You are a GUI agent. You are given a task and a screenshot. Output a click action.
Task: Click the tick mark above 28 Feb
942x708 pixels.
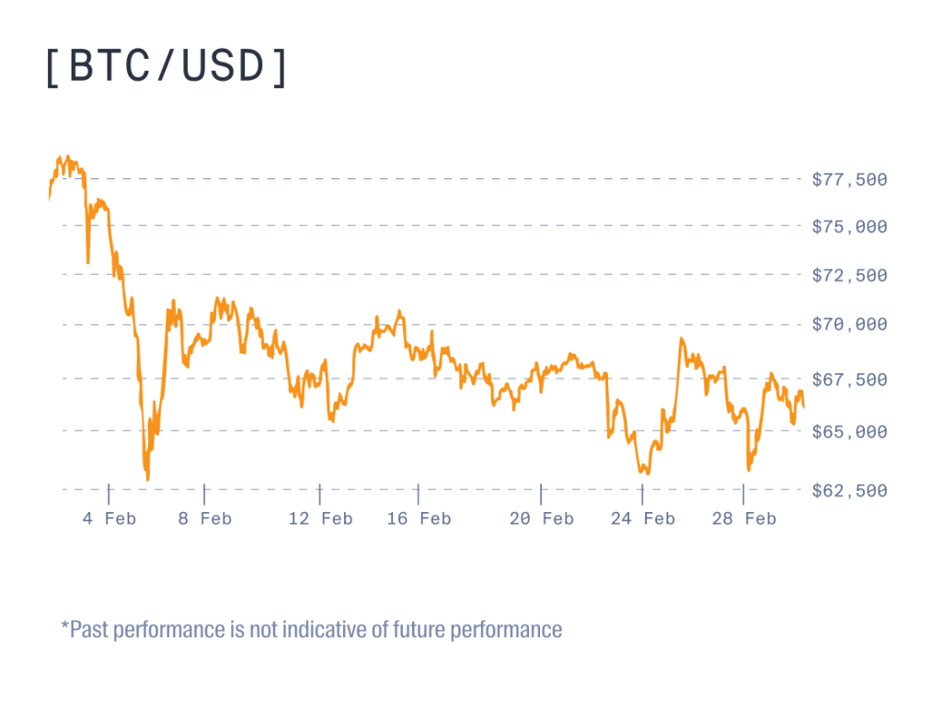(x=743, y=494)
